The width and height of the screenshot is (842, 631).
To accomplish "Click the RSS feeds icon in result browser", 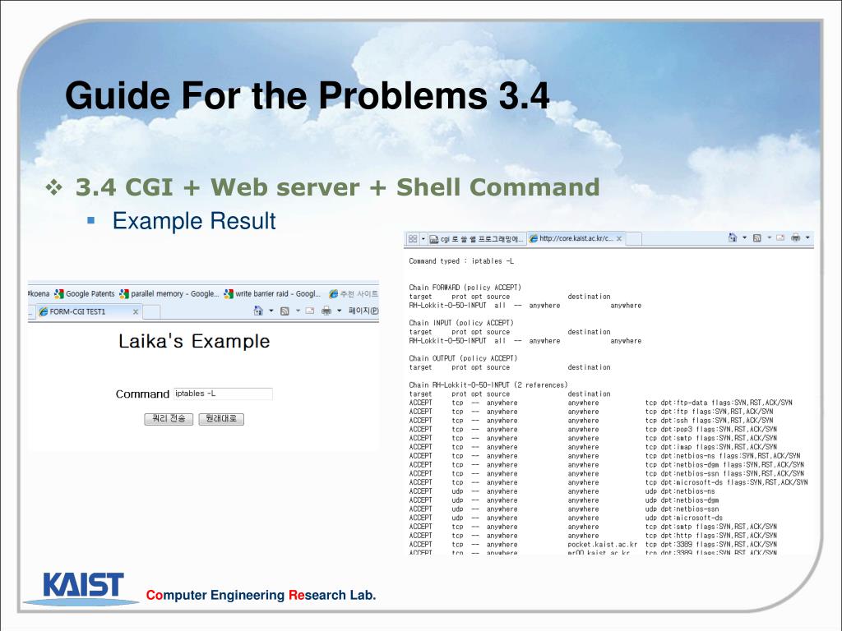I will pos(757,237).
